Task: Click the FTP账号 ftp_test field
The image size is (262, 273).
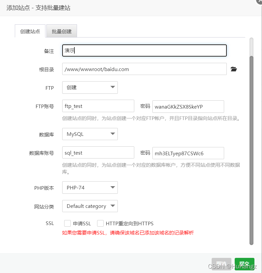Action: coord(98,106)
